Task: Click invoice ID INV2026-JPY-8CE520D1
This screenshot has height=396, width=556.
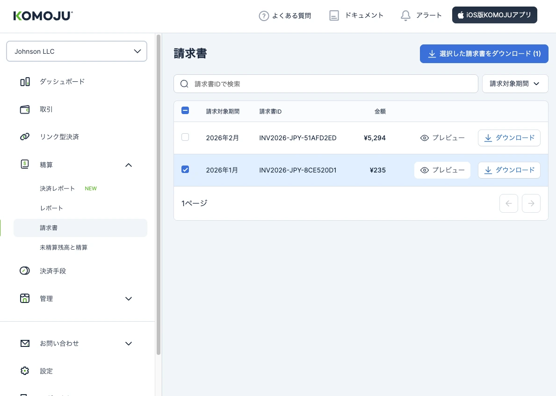Action: [298, 170]
